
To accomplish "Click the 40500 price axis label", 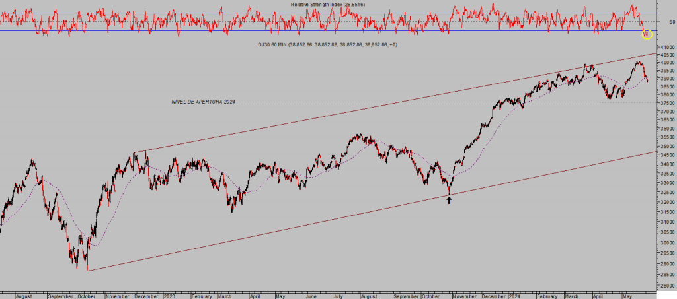I will pyautogui.click(x=668, y=55).
